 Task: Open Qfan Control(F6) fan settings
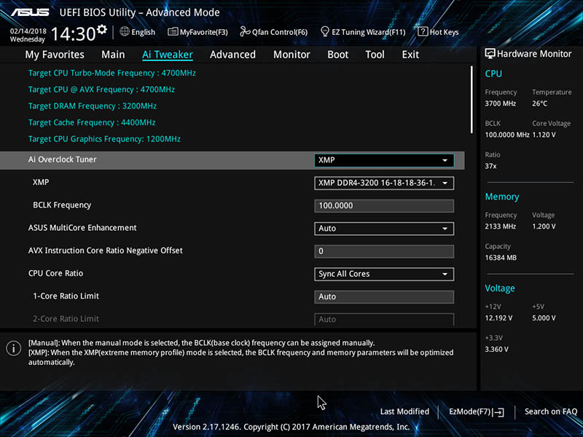point(274,32)
